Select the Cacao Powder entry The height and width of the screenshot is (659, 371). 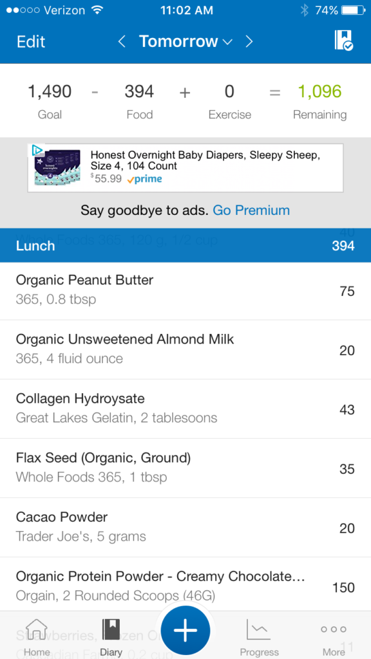click(185, 528)
